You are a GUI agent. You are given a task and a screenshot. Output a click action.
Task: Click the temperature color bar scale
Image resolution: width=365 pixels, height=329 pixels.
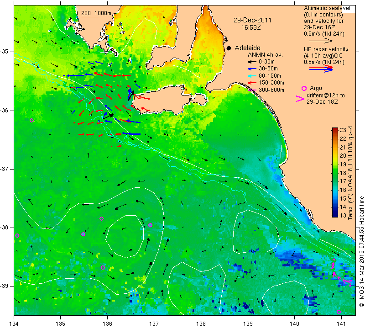[335, 172]
